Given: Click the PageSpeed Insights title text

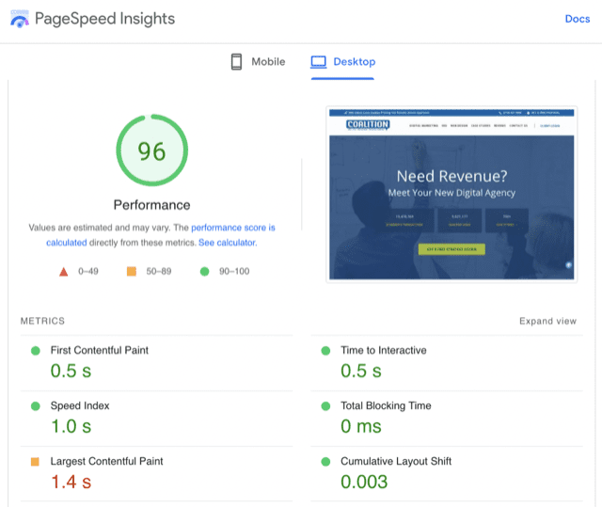Looking at the screenshot, I should 104,19.
